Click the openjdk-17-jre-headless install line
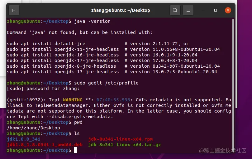252x159 pixels. pos(102,60)
